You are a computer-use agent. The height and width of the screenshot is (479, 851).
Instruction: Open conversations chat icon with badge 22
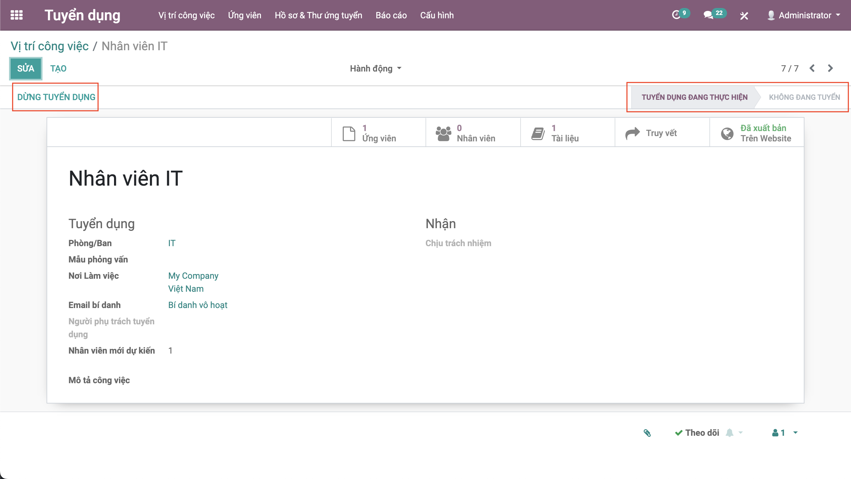[x=708, y=15]
